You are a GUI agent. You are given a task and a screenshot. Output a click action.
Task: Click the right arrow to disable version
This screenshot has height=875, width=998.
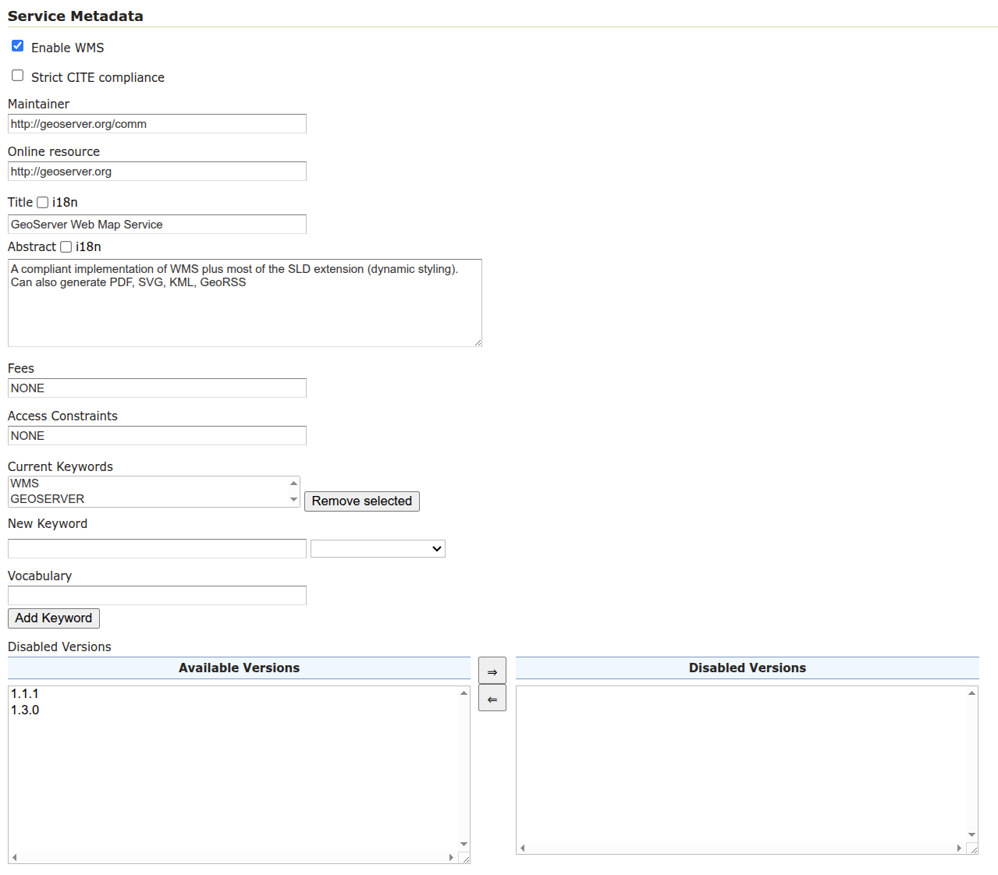tap(492, 671)
